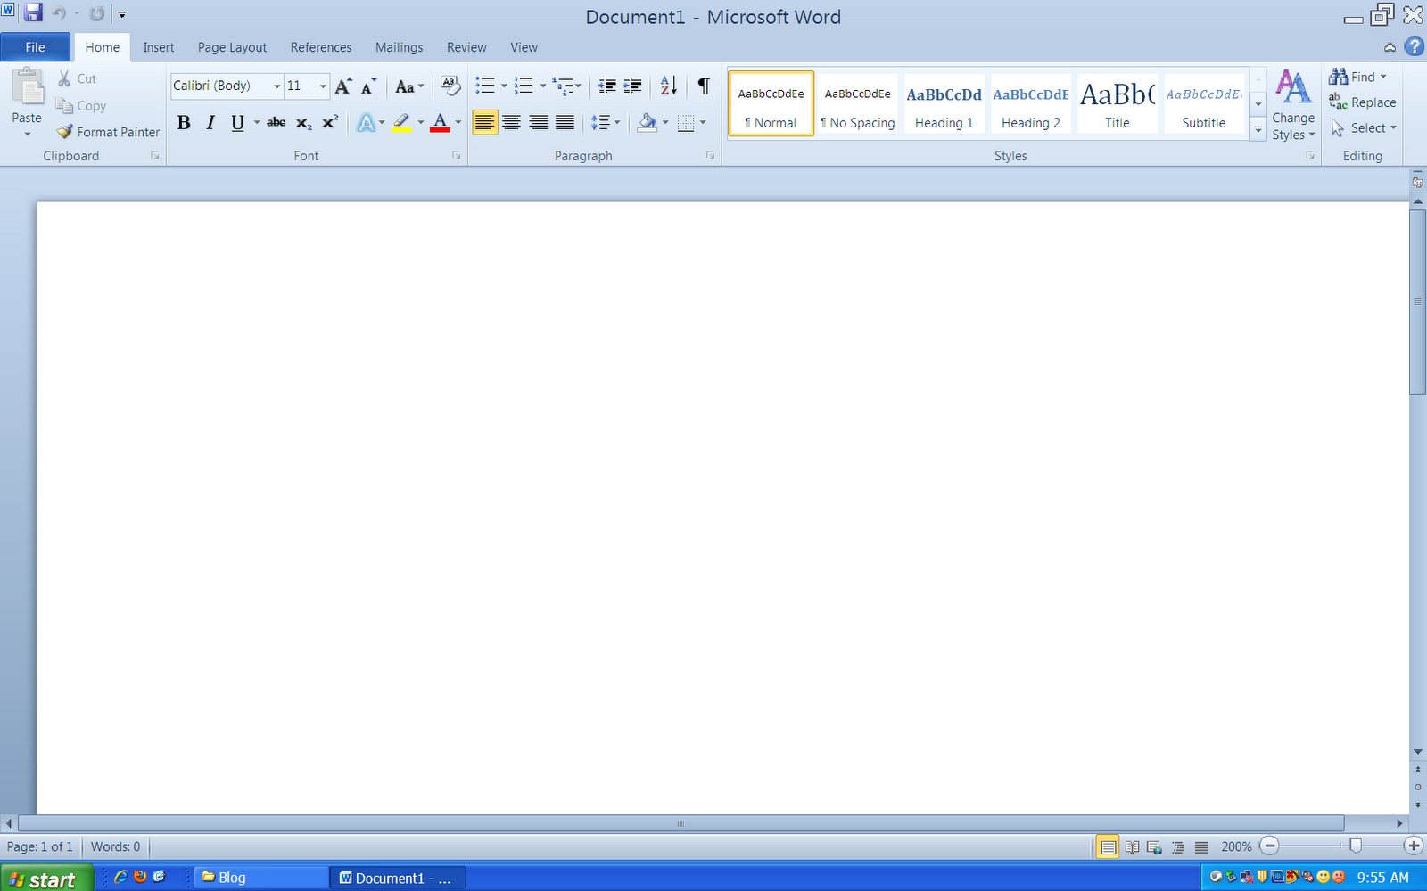The width and height of the screenshot is (1427, 891).
Task: Switch to the Review tab
Action: click(466, 47)
